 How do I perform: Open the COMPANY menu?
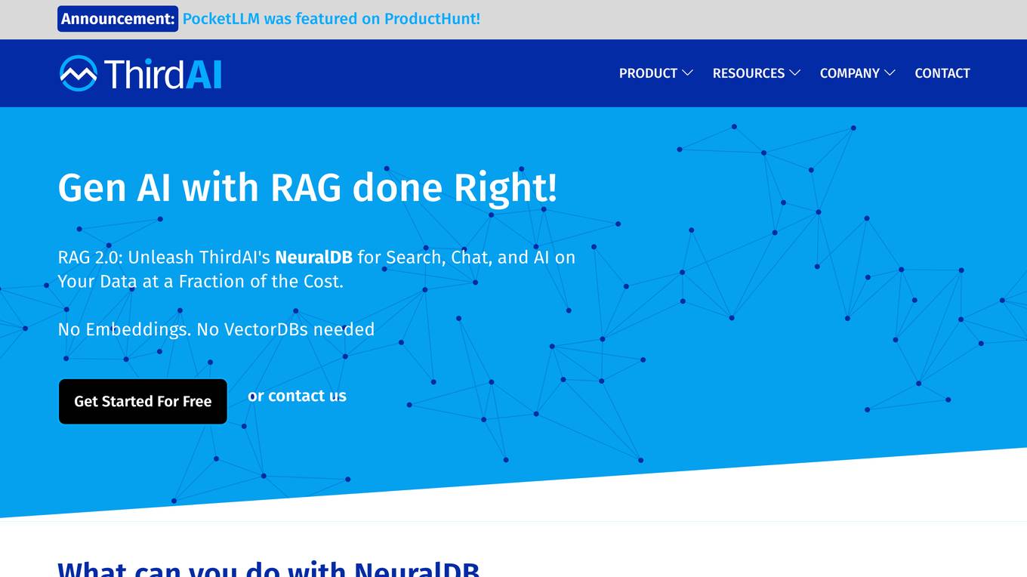[x=850, y=73]
